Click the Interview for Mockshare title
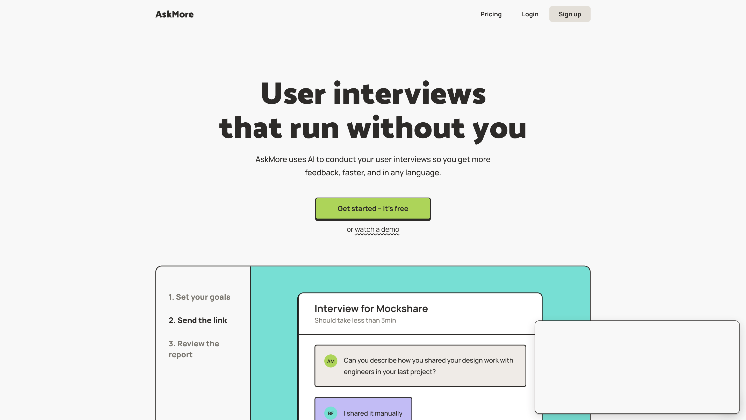Viewport: 746px width, 420px height. coord(371,309)
